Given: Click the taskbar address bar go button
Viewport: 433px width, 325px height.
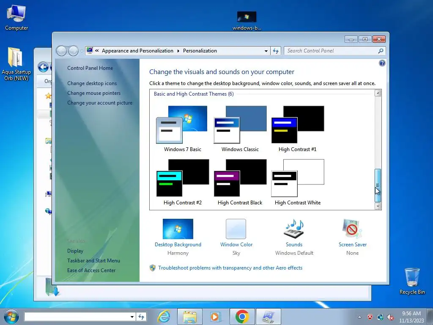Looking at the screenshot, I should point(141,317).
